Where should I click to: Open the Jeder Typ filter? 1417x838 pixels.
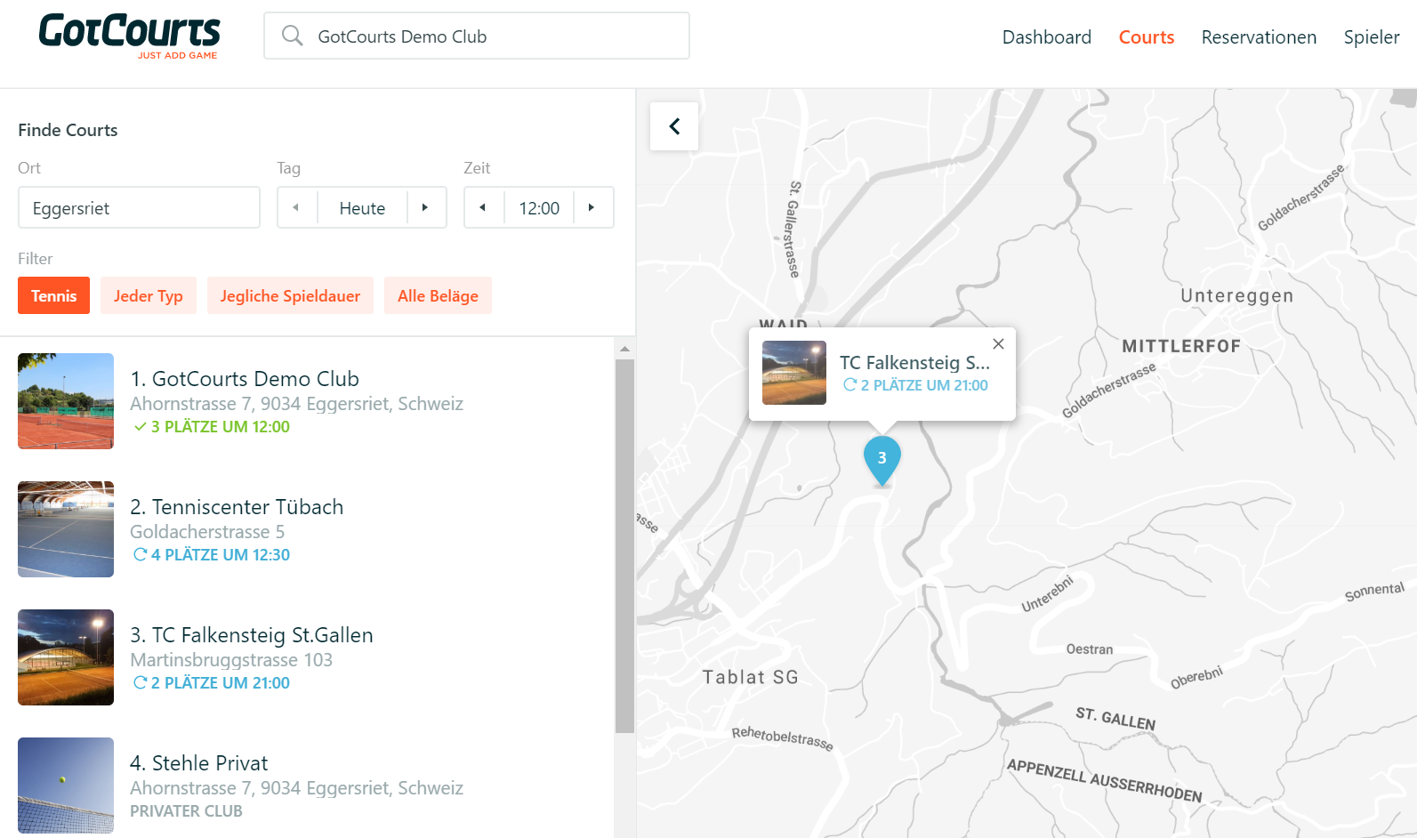pyautogui.click(x=149, y=295)
